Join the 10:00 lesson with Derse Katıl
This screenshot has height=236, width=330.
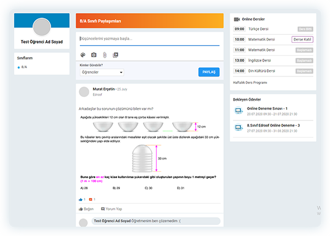[302, 40]
